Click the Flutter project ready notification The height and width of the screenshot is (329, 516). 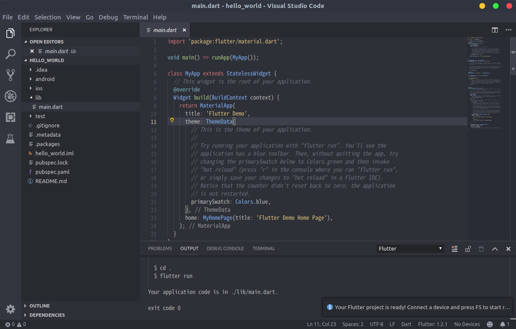416,307
